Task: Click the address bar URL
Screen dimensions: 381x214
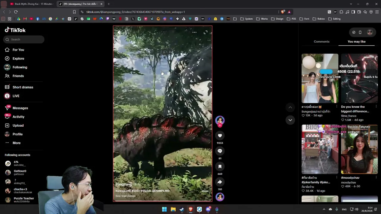Action: pos(136,12)
